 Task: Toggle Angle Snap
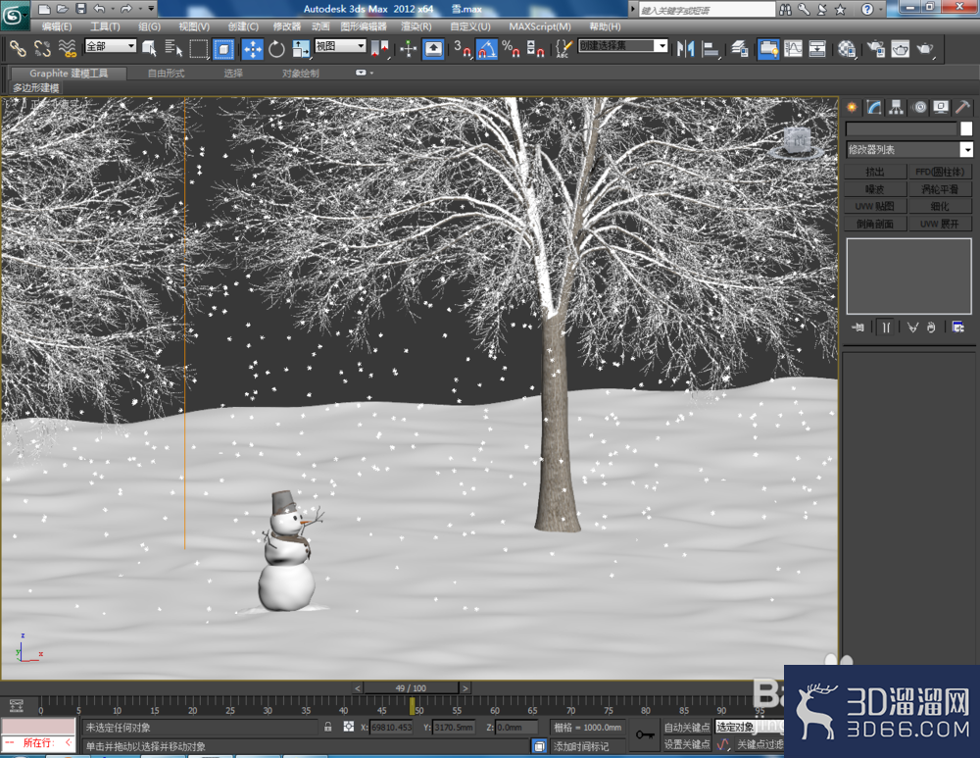tap(487, 49)
